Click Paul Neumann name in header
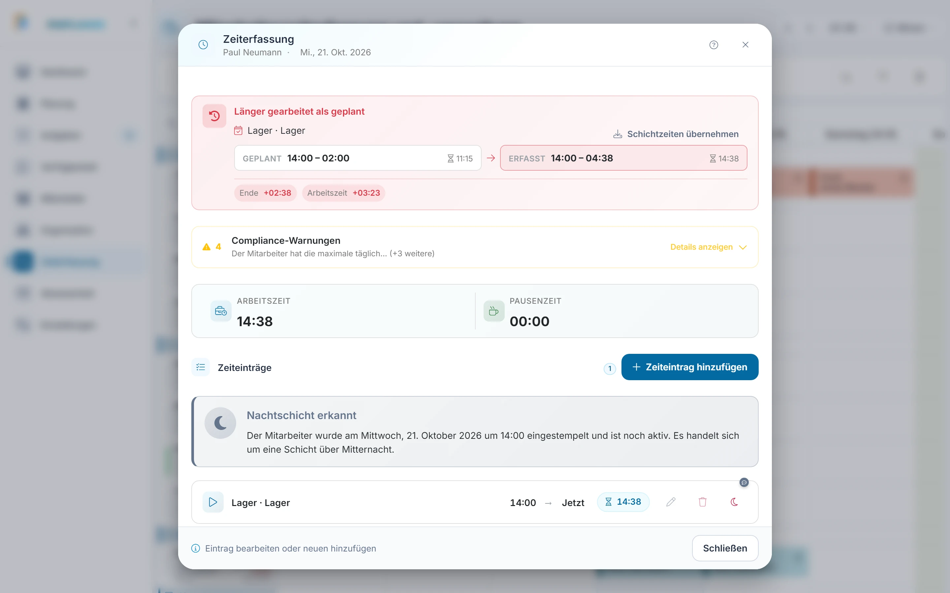950x593 pixels. (x=252, y=53)
